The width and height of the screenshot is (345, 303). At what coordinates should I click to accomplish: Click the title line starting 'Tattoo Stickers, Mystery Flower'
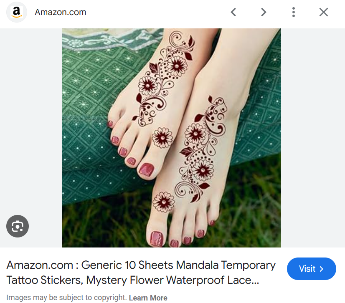click(x=133, y=280)
